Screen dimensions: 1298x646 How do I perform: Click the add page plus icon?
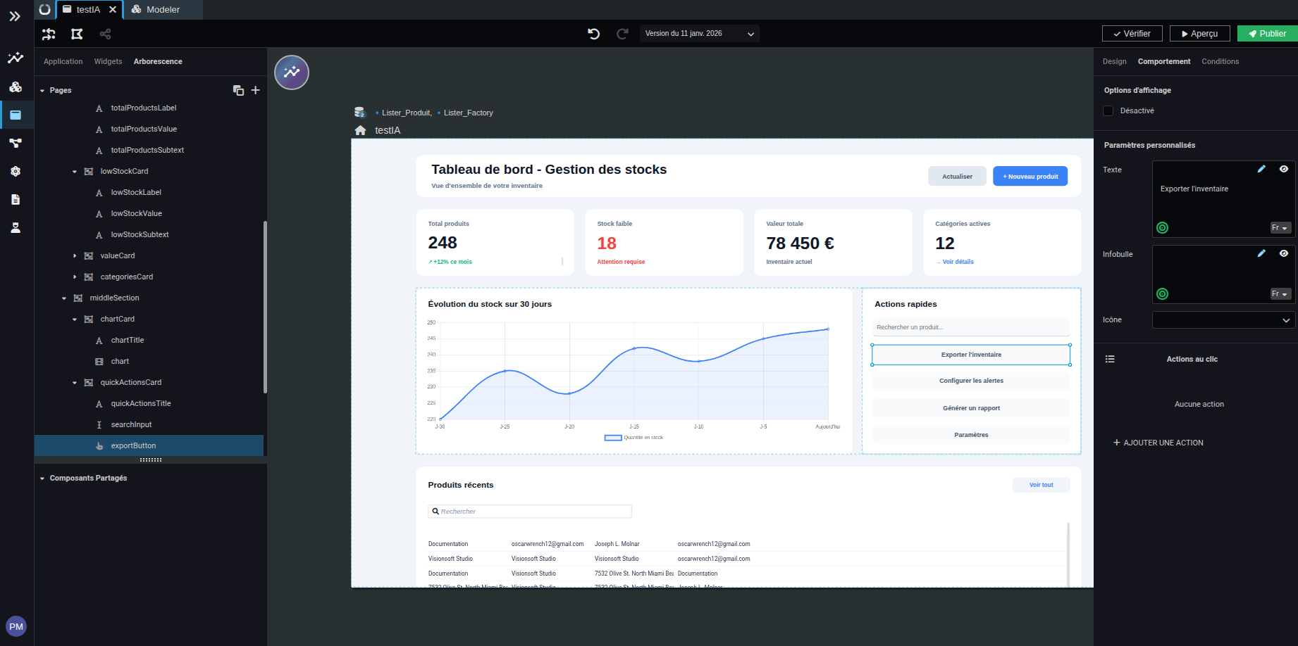point(256,90)
